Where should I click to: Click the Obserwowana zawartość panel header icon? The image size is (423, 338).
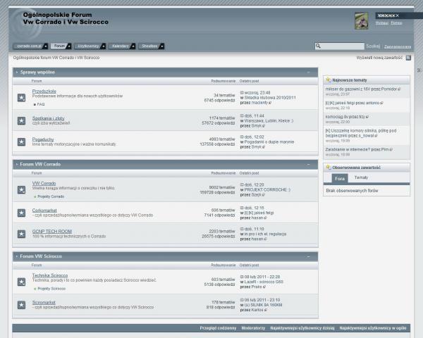point(329,168)
